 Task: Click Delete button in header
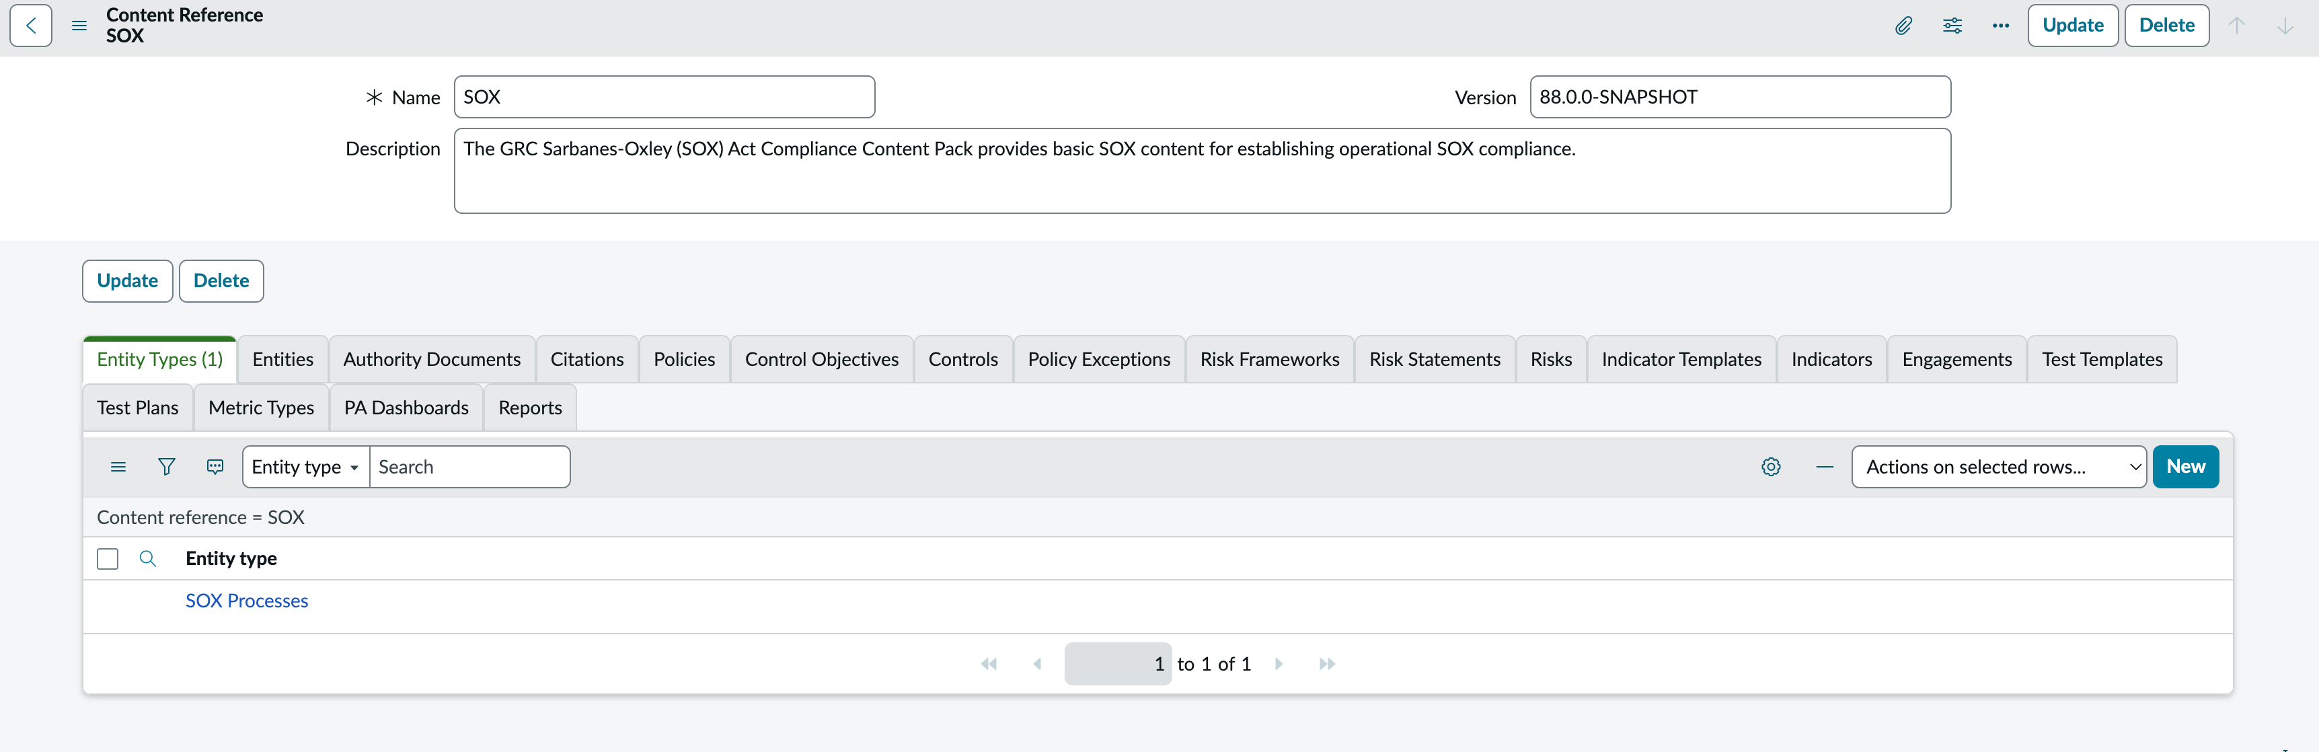tap(2166, 25)
